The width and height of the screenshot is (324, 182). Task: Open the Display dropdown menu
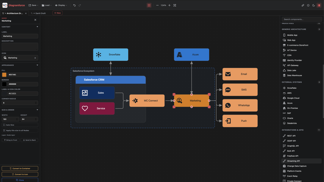coord(61,5)
